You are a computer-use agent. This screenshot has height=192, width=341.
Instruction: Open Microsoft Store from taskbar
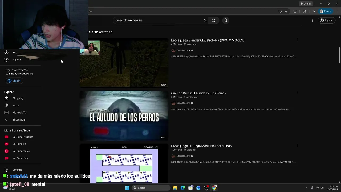190,188
